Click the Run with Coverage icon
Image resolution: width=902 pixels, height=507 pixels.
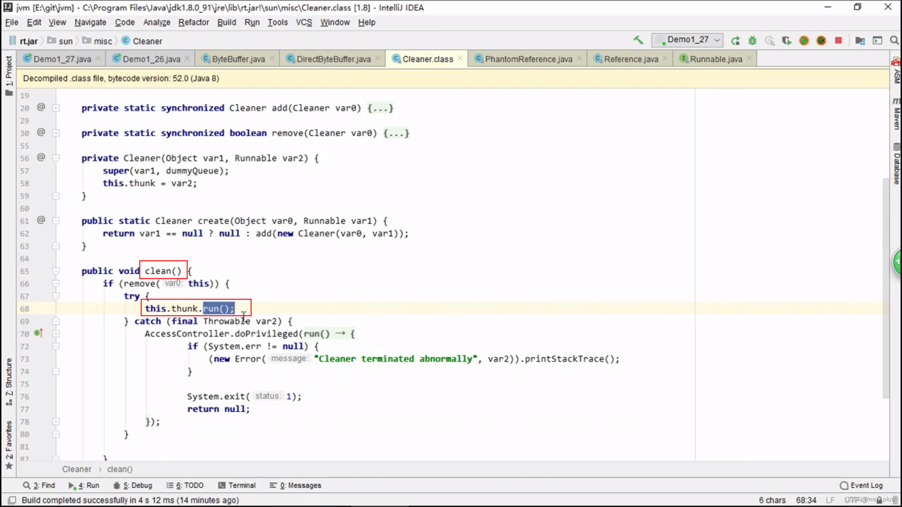coord(787,41)
